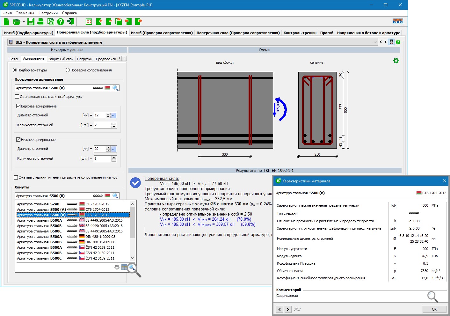The image size is (450, 316).
Task: Uncheck the 'Верхнее армирование' checkbox
Action: coord(18,106)
